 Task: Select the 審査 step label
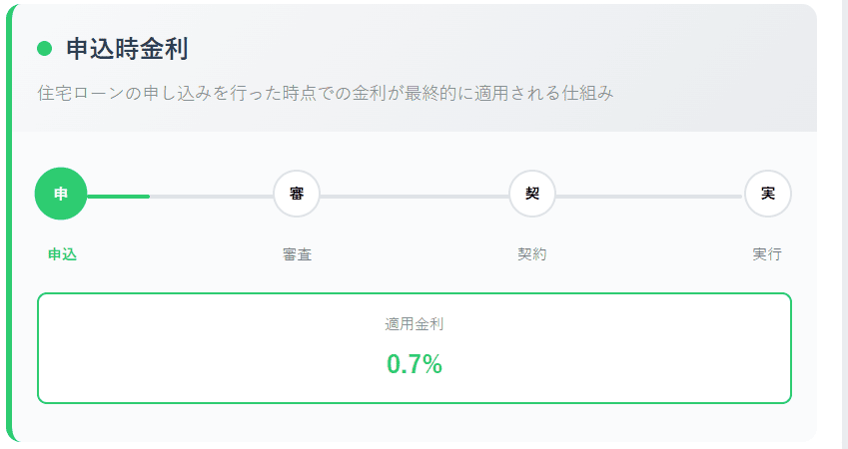[297, 254]
